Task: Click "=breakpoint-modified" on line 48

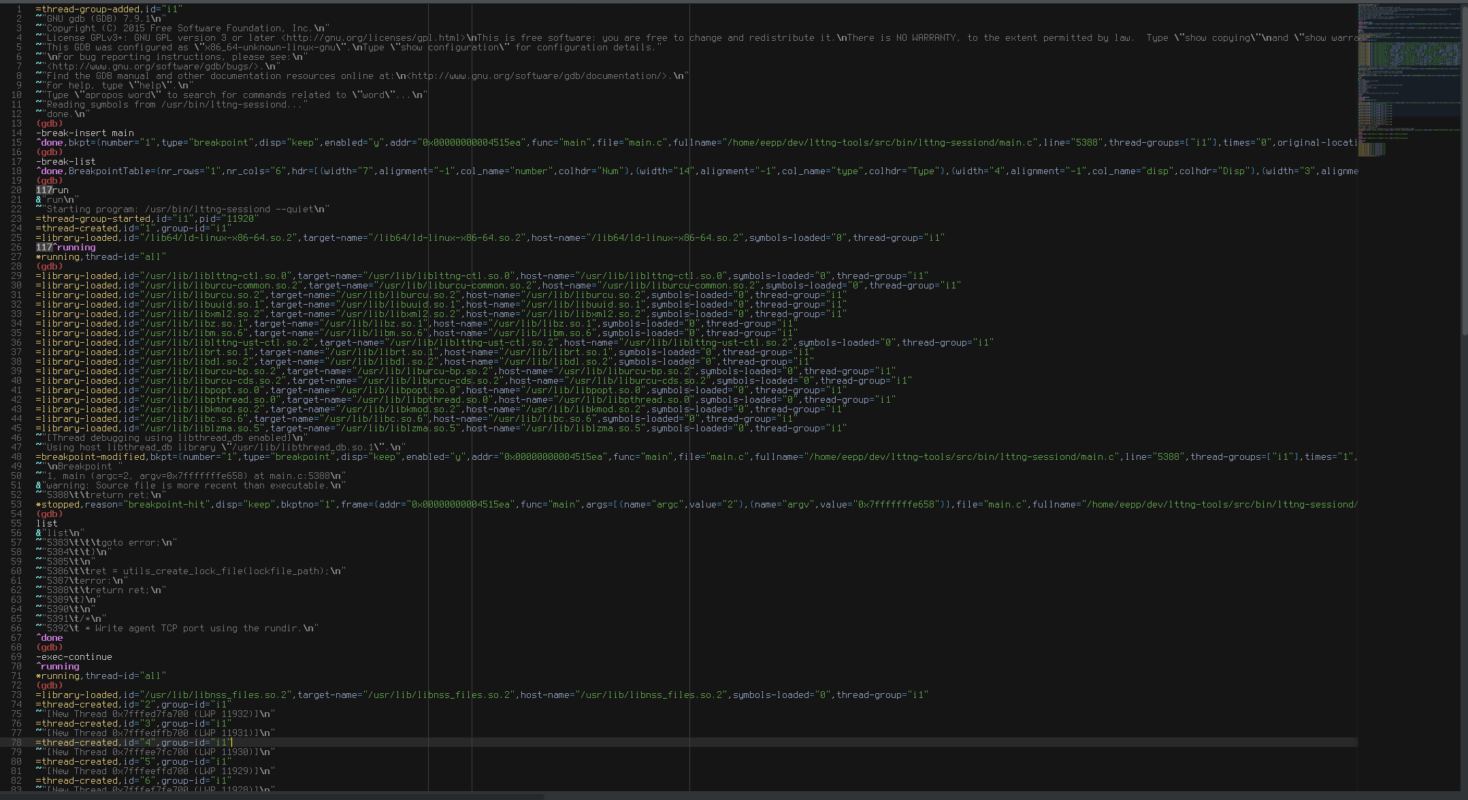Action: click(91, 457)
